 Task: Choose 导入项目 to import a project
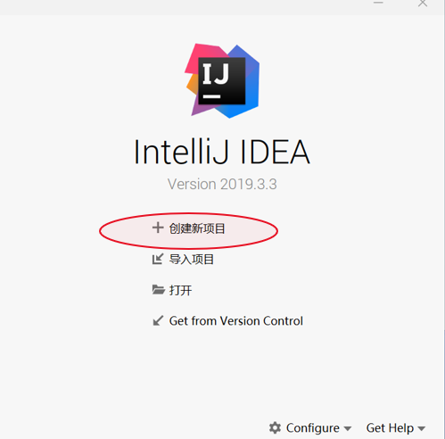coord(192,260)
